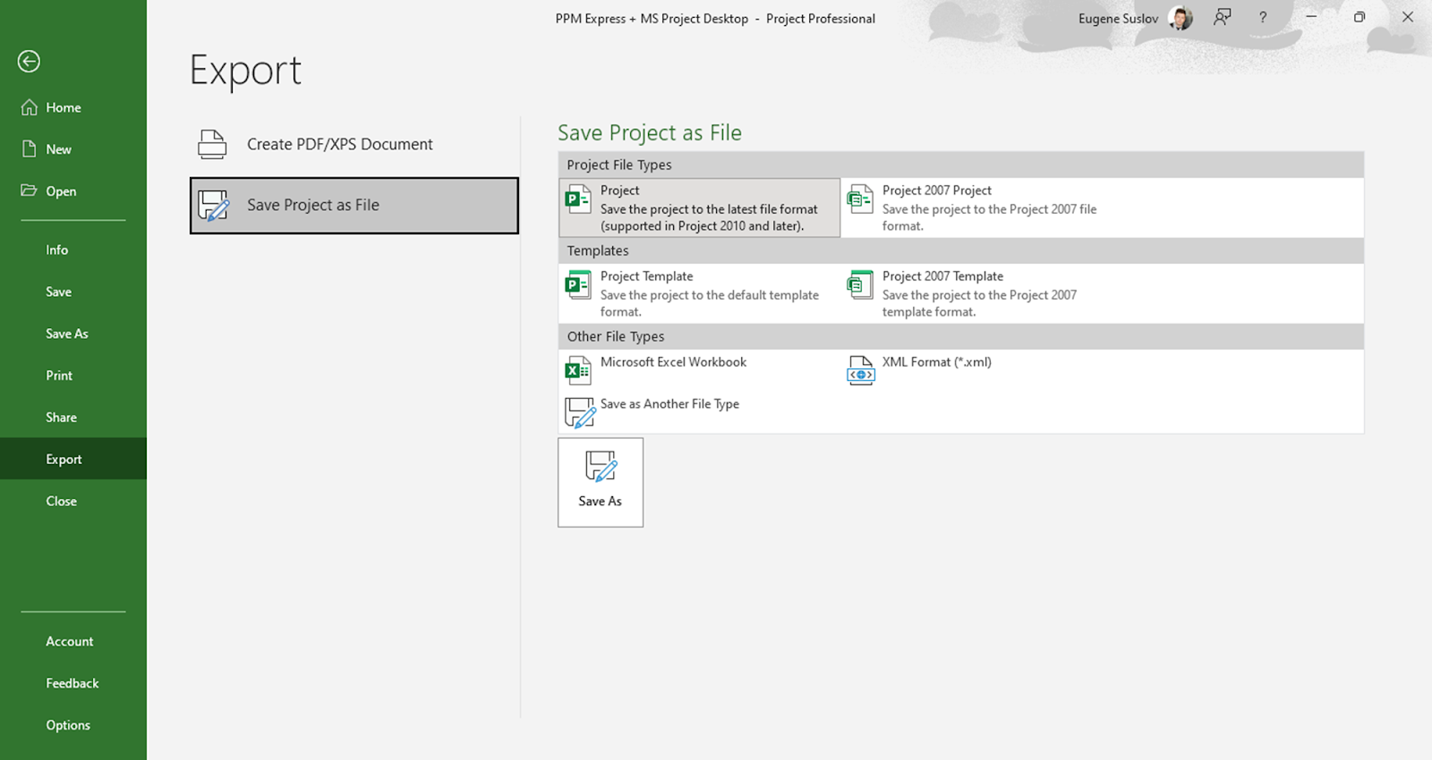1432x760 pixels.
Task: Click the Project Template icon
Action: 578,284
